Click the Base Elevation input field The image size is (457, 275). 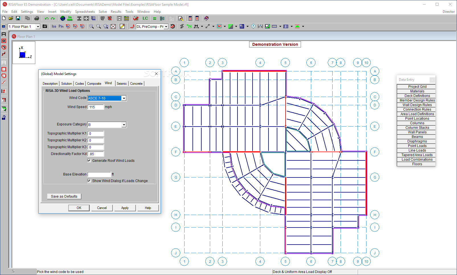tap(99, 174)
